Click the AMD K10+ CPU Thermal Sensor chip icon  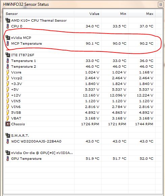pos(8,20)
